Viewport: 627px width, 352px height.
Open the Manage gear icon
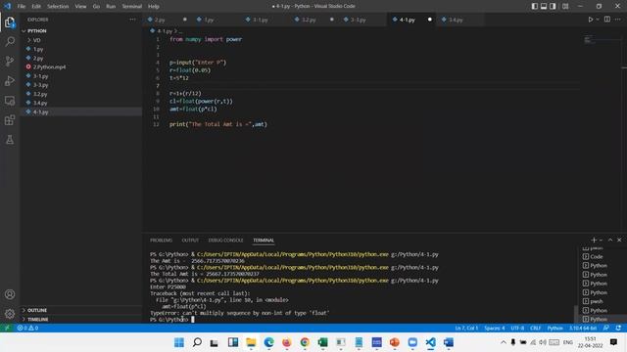[x=10, y=314]
